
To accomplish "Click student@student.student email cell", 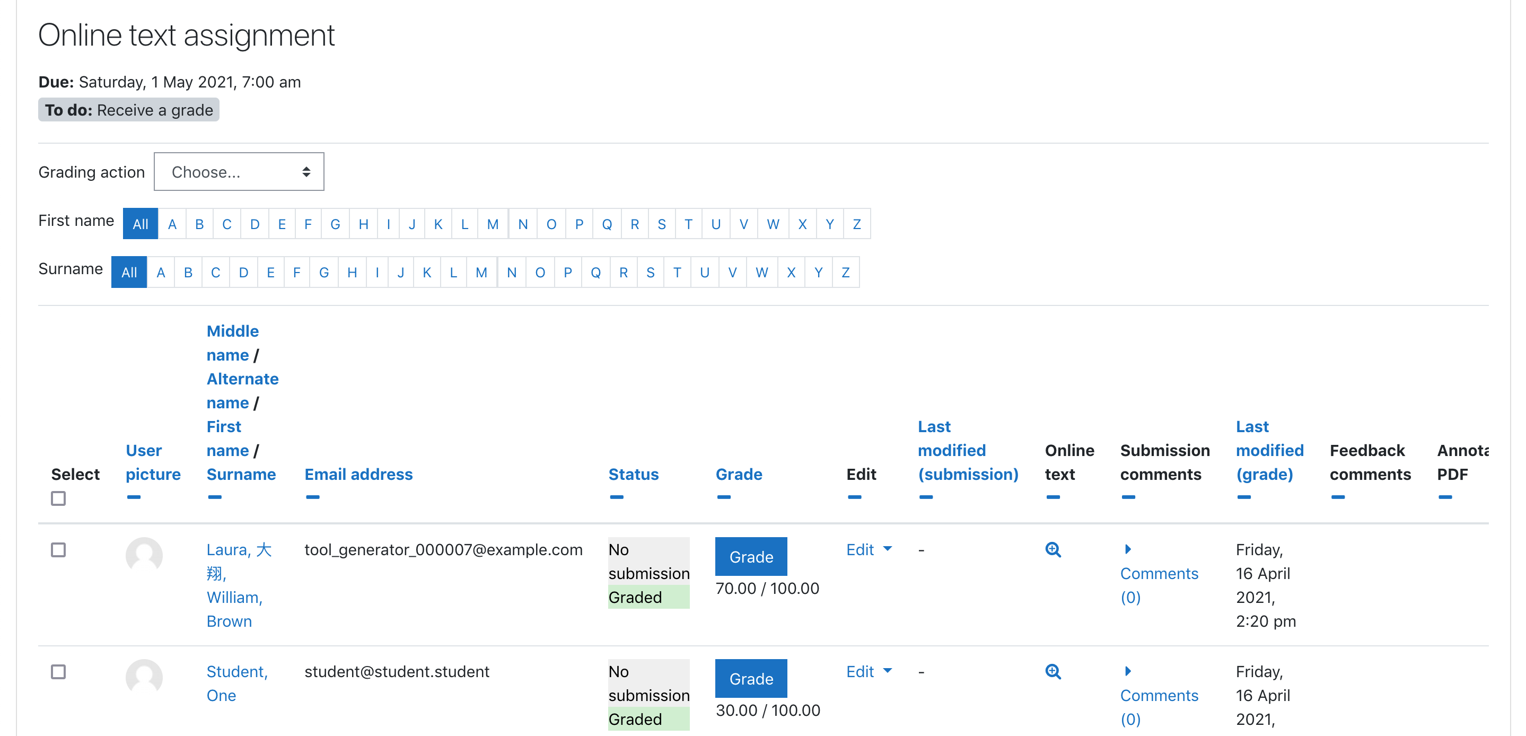I will (x=397, y=671).
